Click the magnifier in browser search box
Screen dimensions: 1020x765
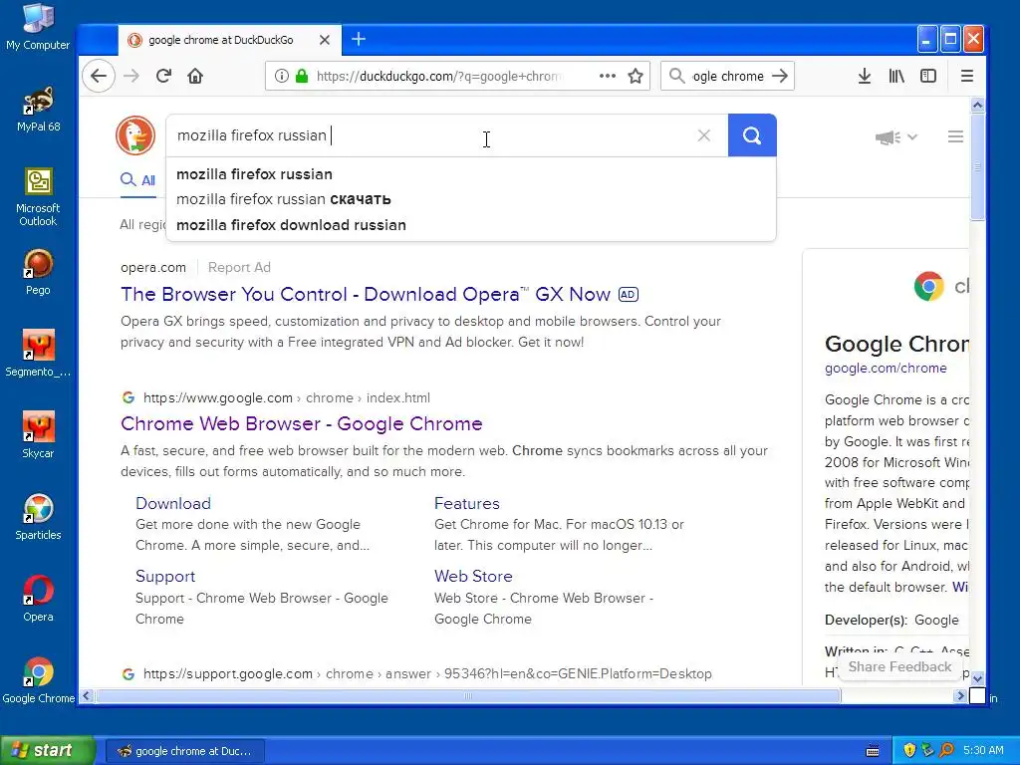pos(676,76)
